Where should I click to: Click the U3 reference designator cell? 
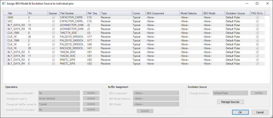click(93, 33)
